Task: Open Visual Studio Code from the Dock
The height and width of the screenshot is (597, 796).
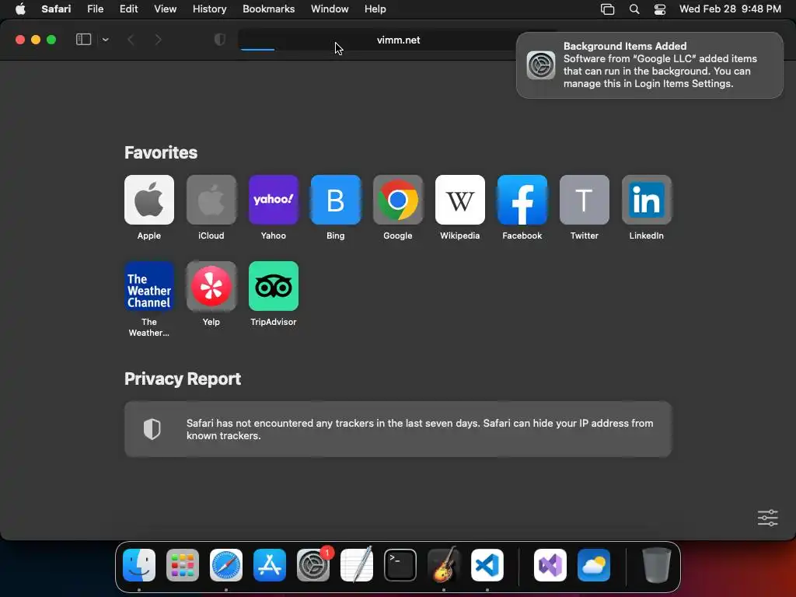Action: [x=487, y=565]
